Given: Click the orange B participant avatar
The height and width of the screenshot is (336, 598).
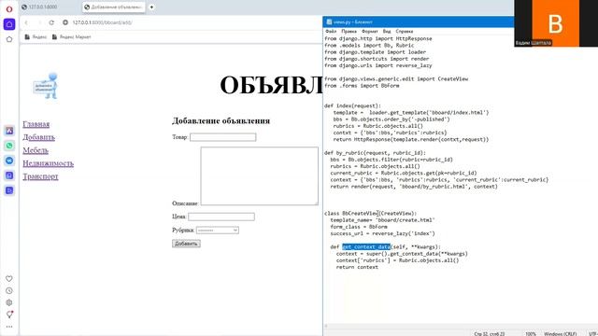Looking at the screenshot, I should tap(555, 23).
